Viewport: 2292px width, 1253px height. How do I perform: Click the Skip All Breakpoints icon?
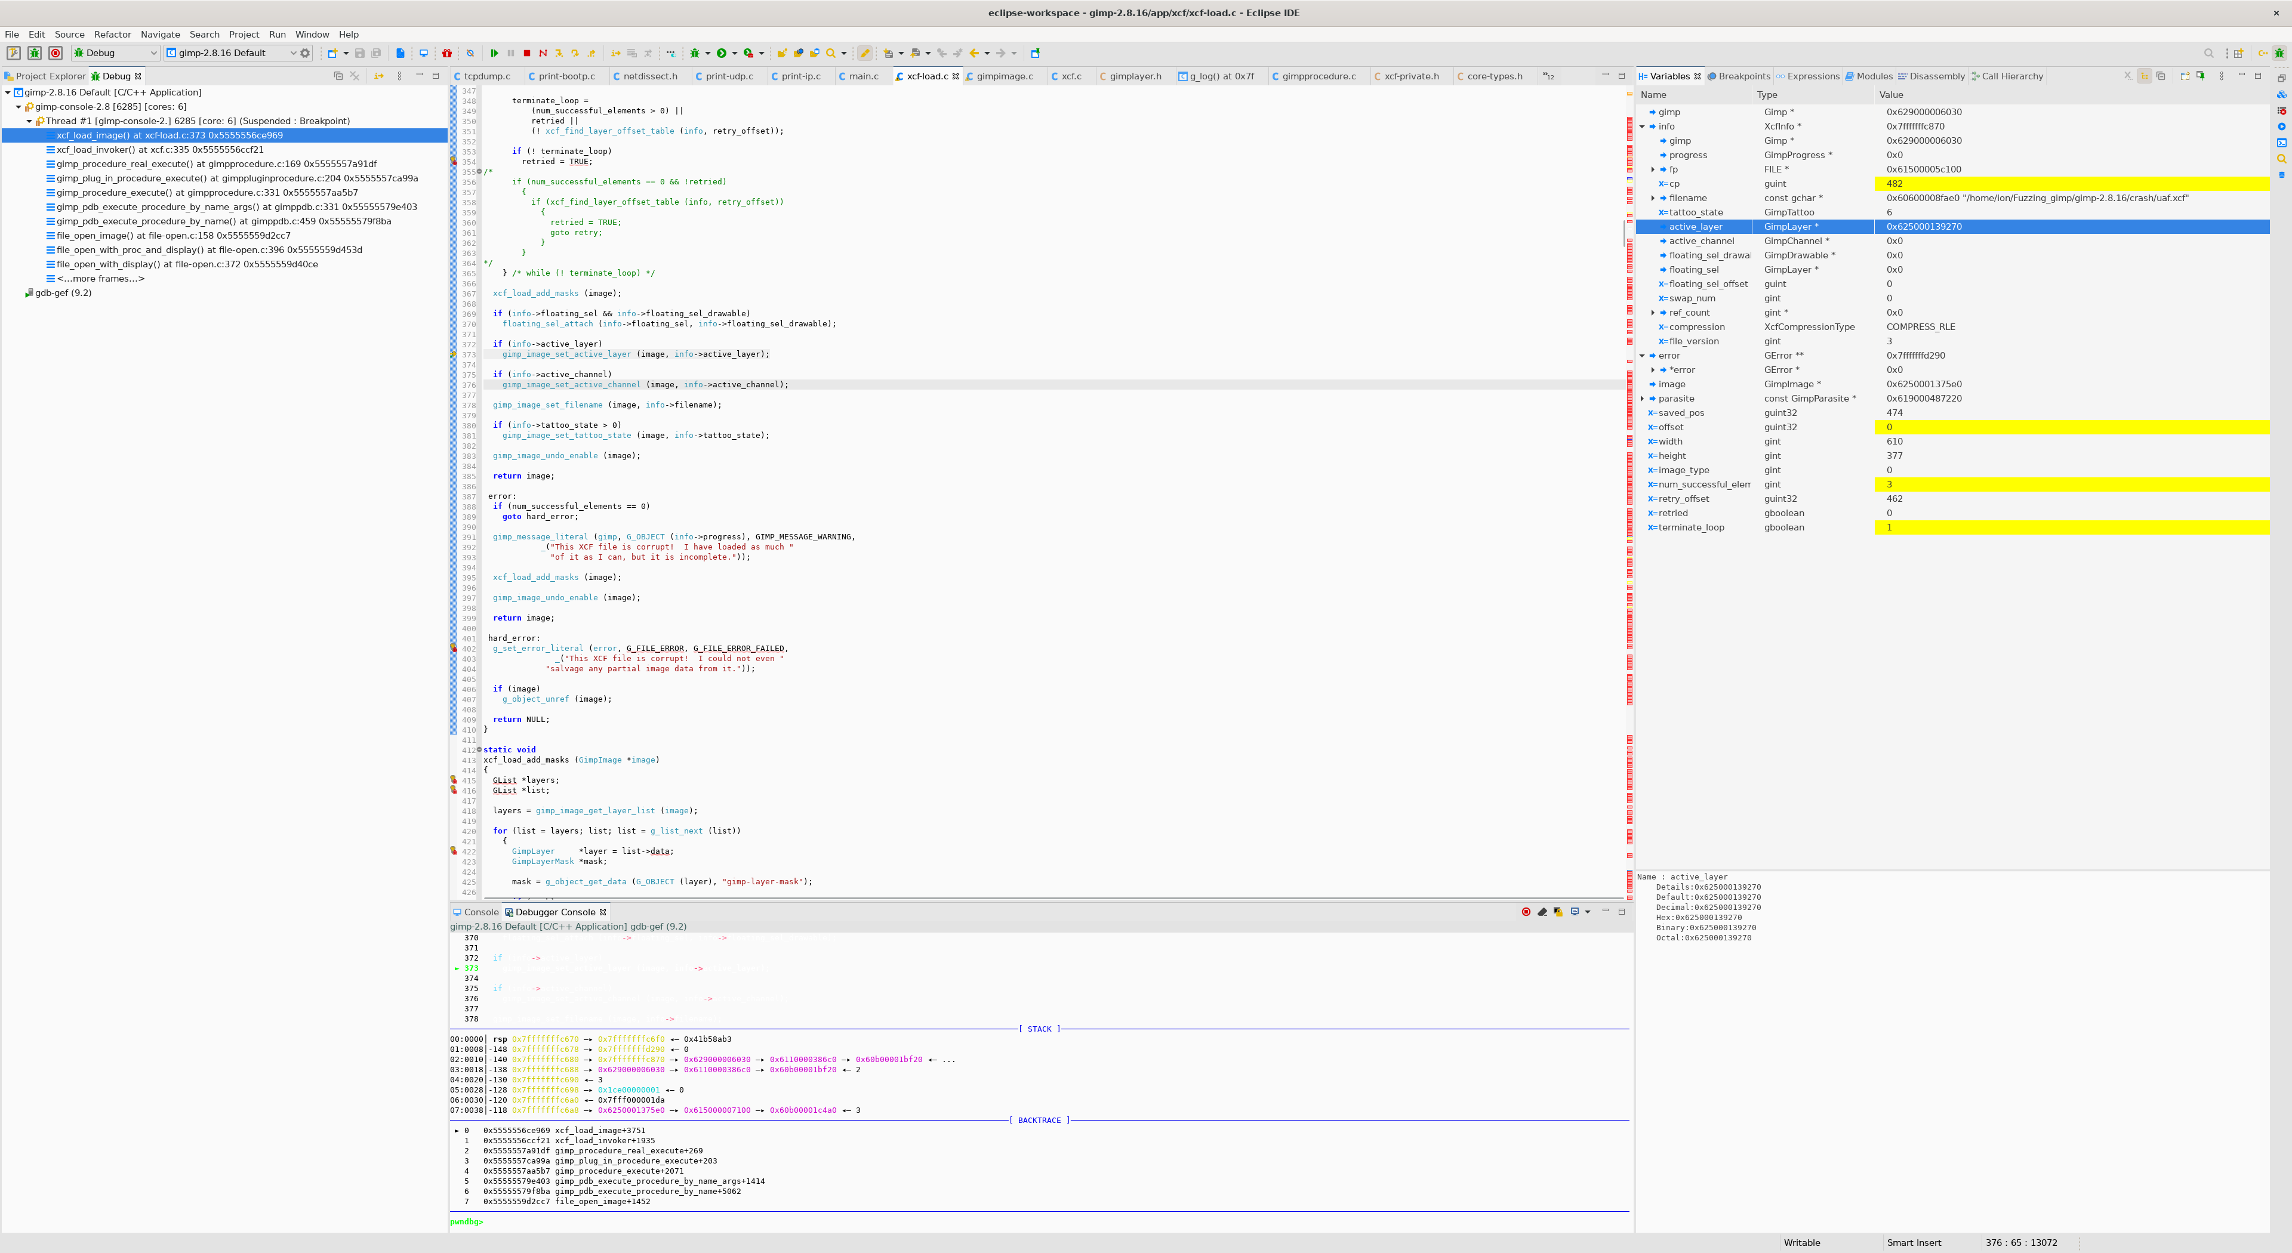click(x=471, y=53)
